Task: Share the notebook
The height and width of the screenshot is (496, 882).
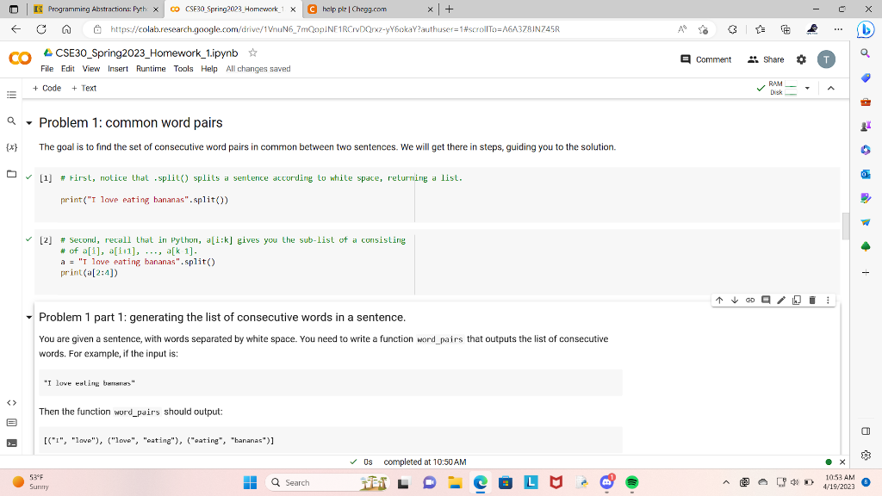Action: click(x=766, y=59)
